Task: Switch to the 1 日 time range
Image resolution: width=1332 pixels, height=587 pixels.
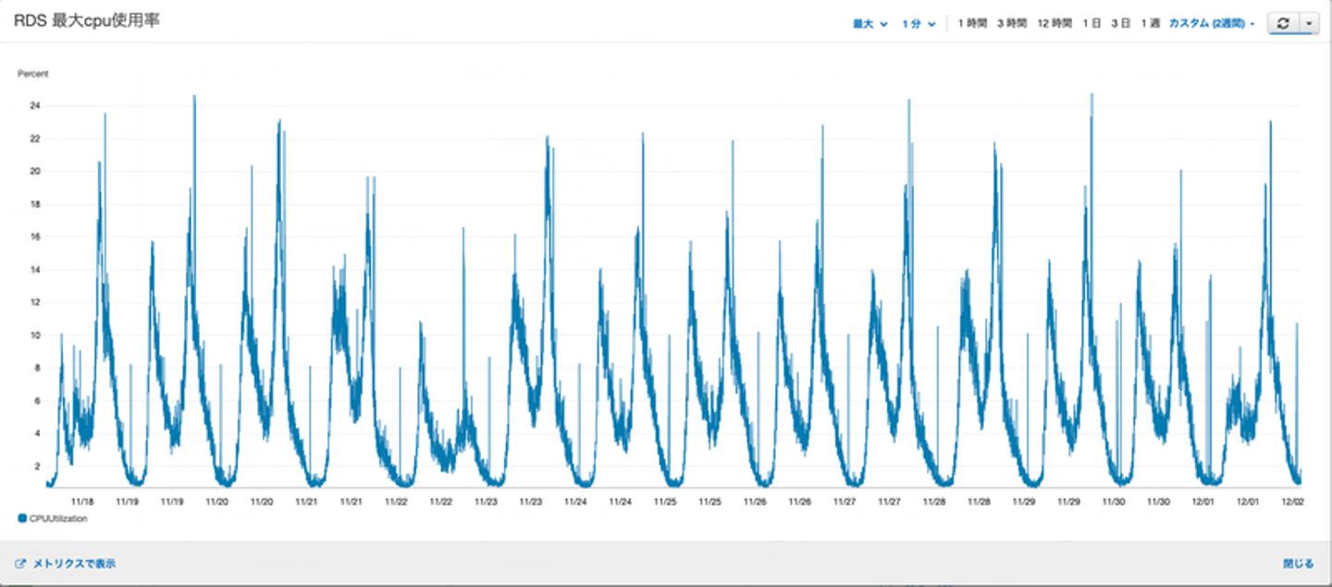Action: pyautogui.click(x=1091, y=24)
